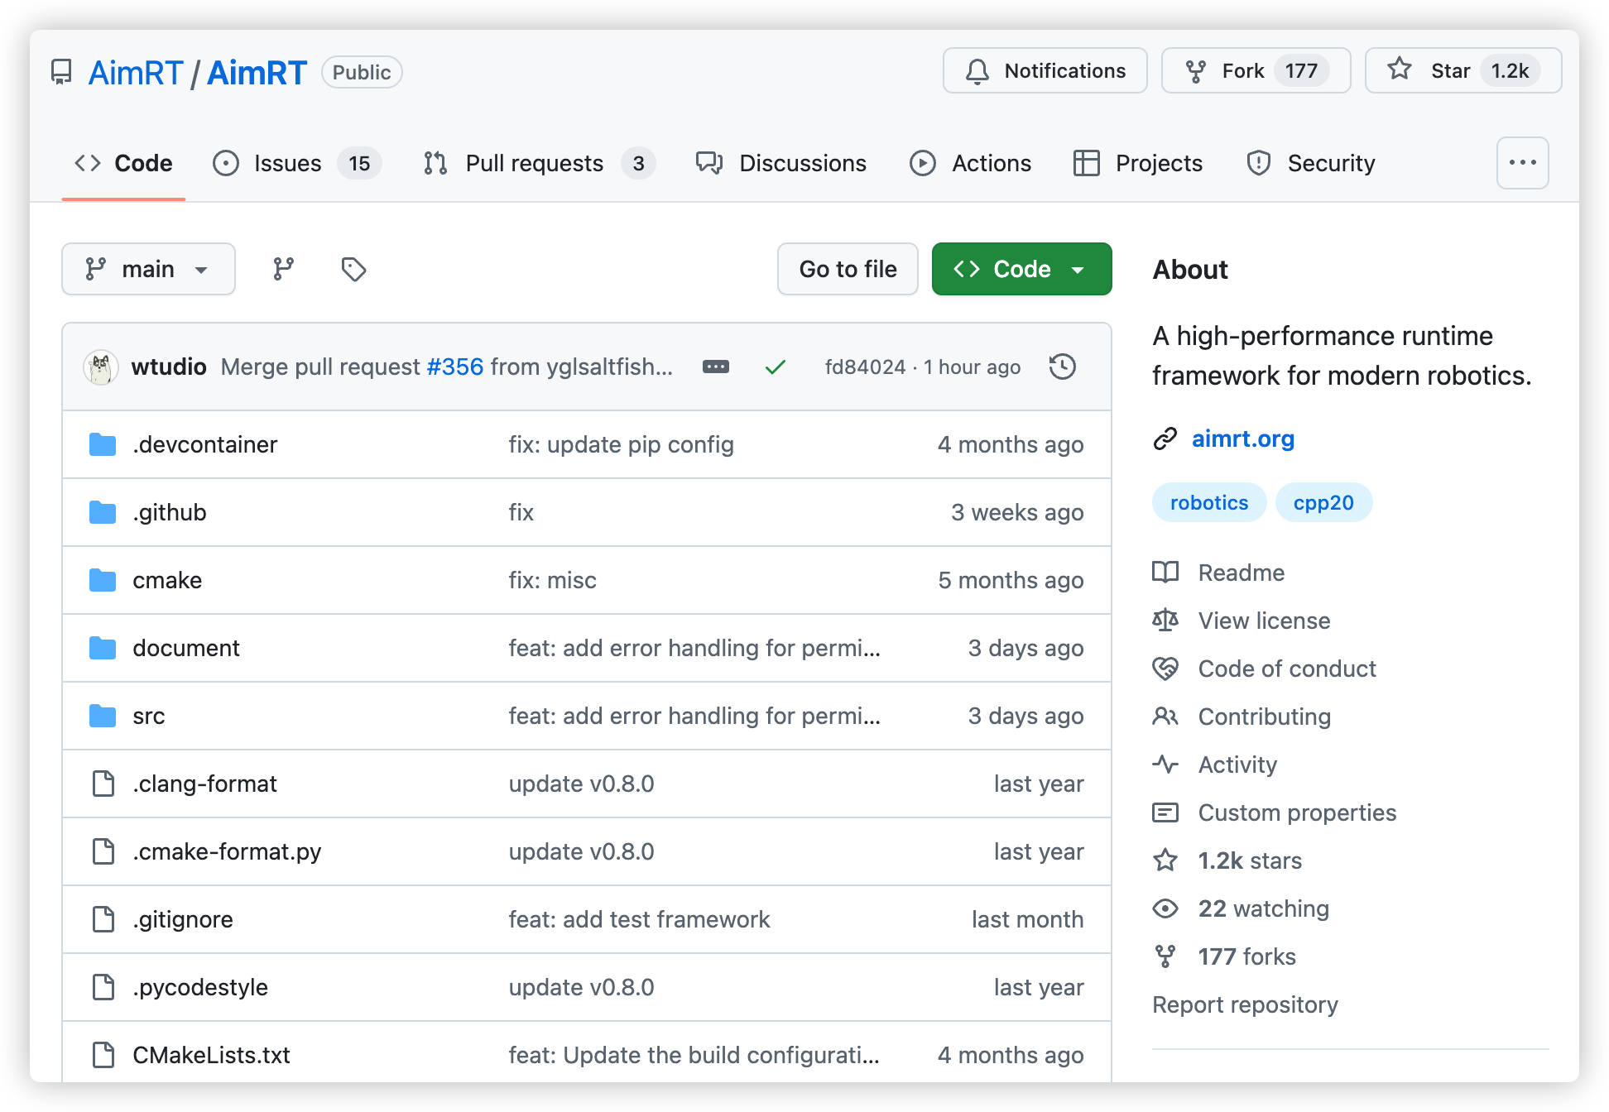Select the robotics topic tag
The width and height of the screenshot is (1609, 1112).
click(1208, 502)
